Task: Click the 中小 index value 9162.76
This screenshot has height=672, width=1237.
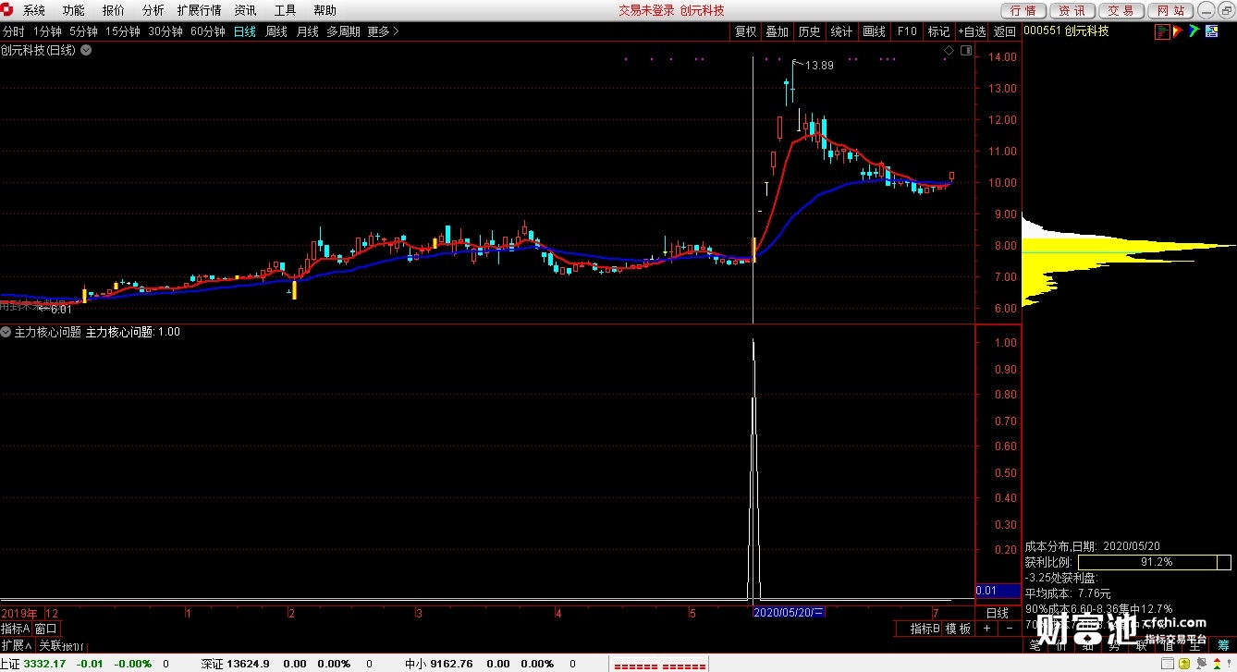Action: 452,664
